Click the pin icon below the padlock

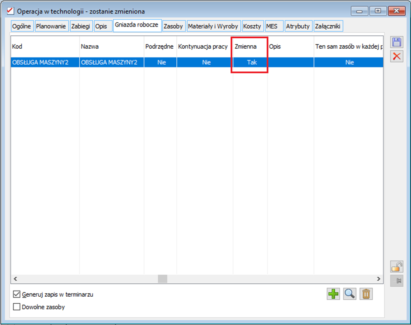[x=397, y=281]
